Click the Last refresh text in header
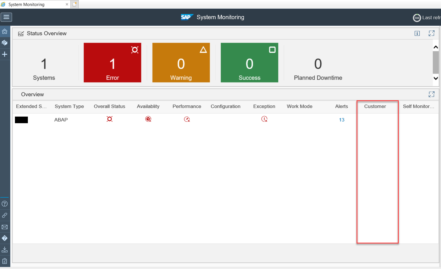The width and height of the screenshot is (441, 269). pos(431,17)
